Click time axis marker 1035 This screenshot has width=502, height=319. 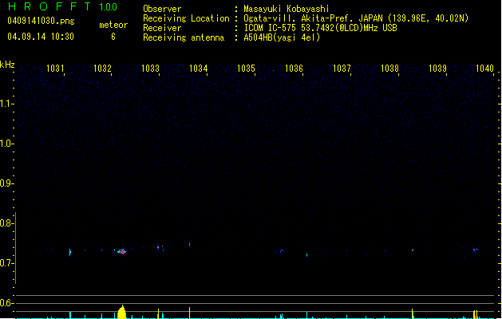click(246, 69)
